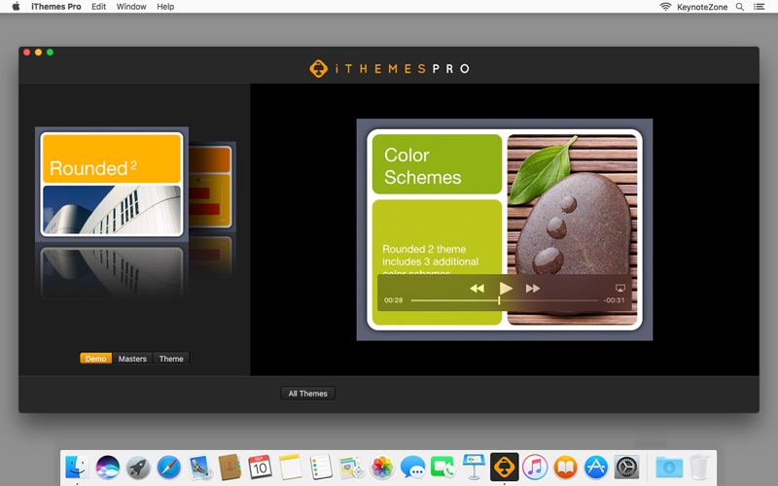Open Messages from the Dock
This screenshot has height=486, width=778.
[412, 467]
